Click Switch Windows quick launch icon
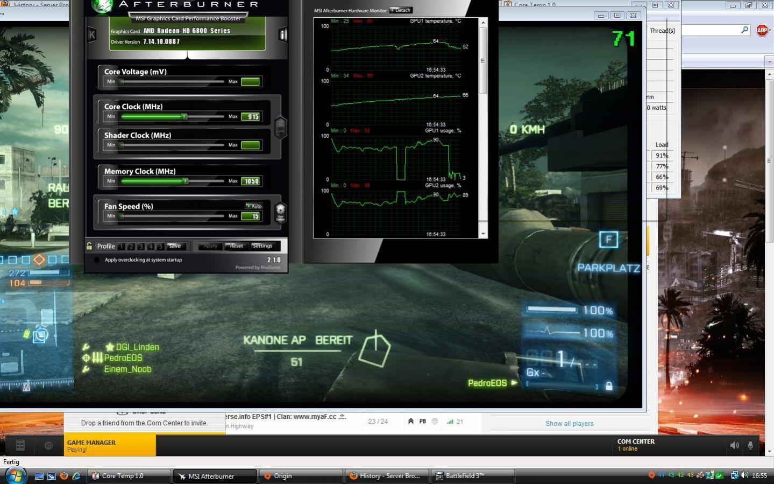774x484 pixels. click(51, 476)
